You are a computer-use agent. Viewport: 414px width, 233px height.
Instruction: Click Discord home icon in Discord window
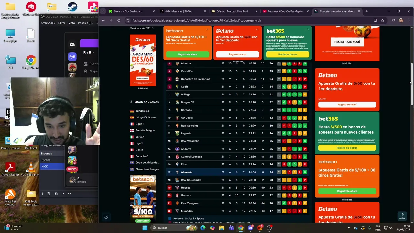point(72,44)
